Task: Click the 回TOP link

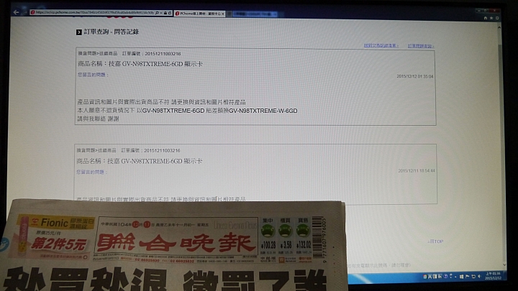Action: (435, 241)
